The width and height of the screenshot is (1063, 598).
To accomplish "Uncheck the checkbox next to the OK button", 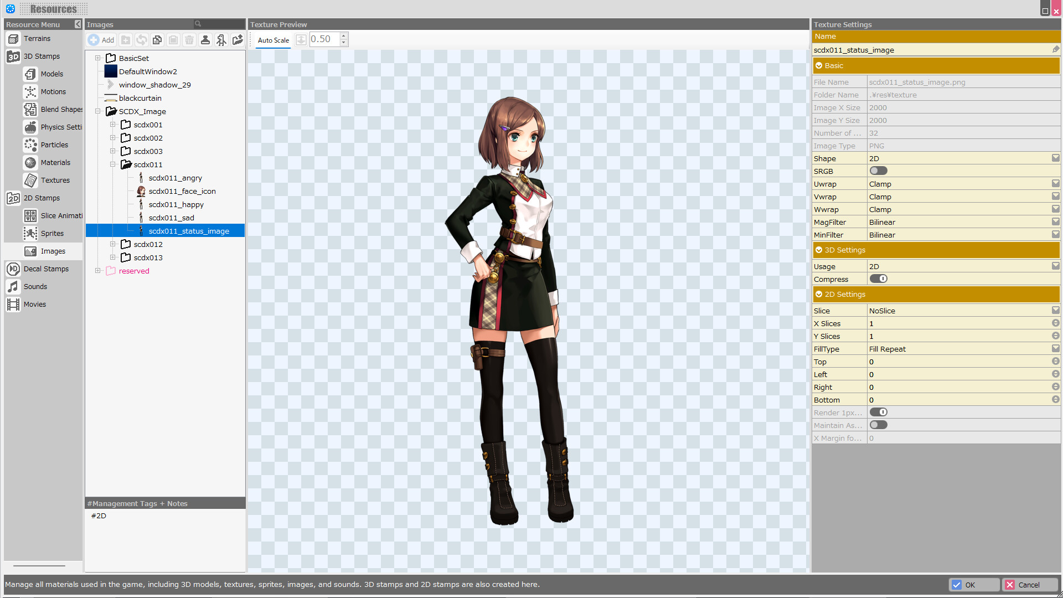I will click(958, 584).
